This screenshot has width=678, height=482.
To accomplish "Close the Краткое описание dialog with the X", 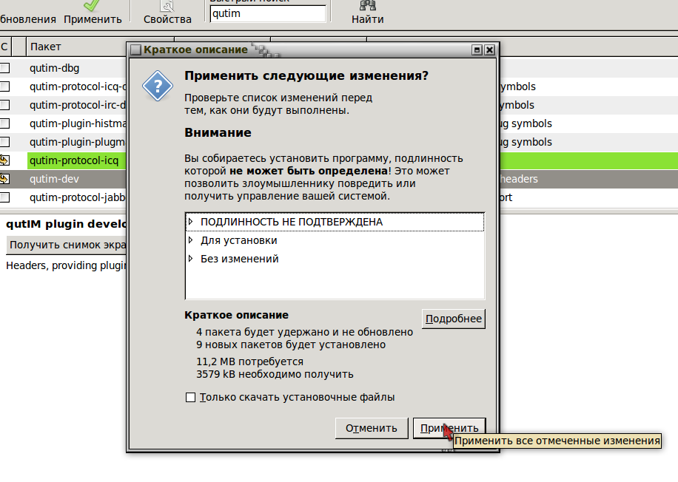I will (489, 50).
